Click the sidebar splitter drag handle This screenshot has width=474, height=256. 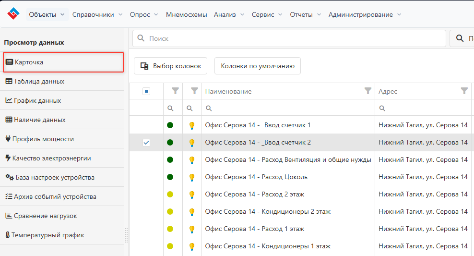pyautogui.click(x=127, y=235)
